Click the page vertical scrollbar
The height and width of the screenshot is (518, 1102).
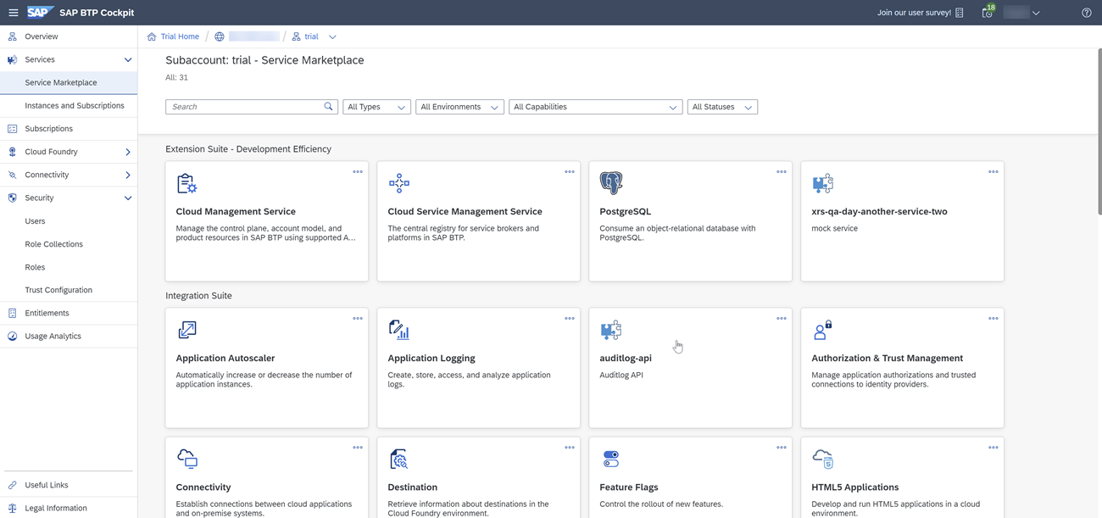[1099, 131]
